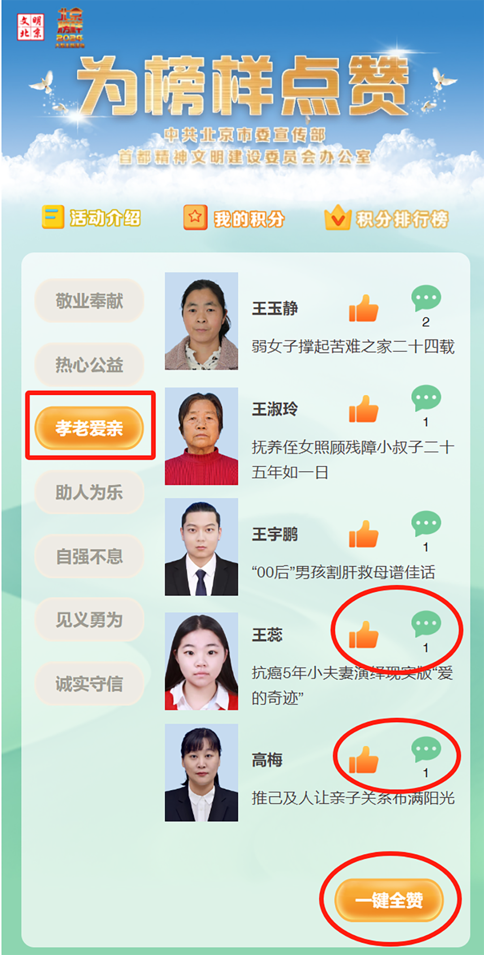Choose the 助人为乐 category
The image size is (484, 955).
pyautogui.click(x=89, y=492)
